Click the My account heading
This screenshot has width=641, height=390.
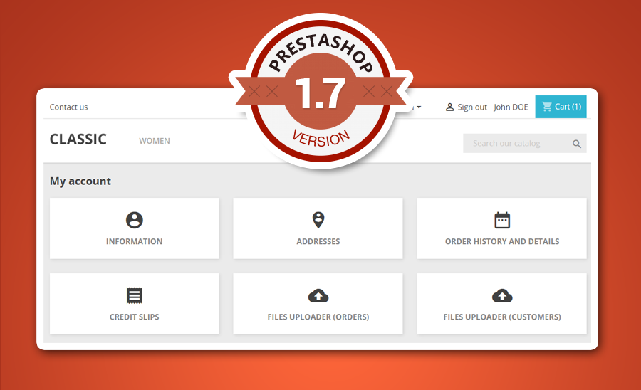[80, 181]
